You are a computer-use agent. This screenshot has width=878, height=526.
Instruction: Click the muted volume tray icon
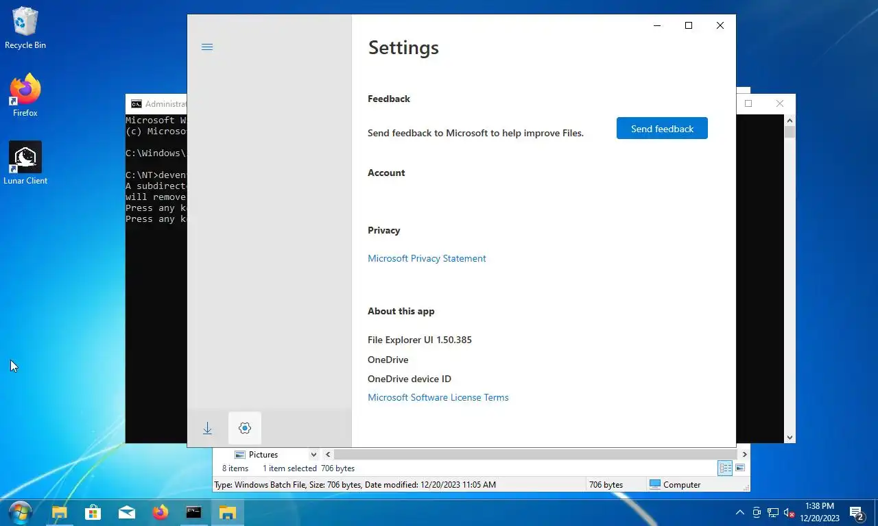(x=790, y=512)
